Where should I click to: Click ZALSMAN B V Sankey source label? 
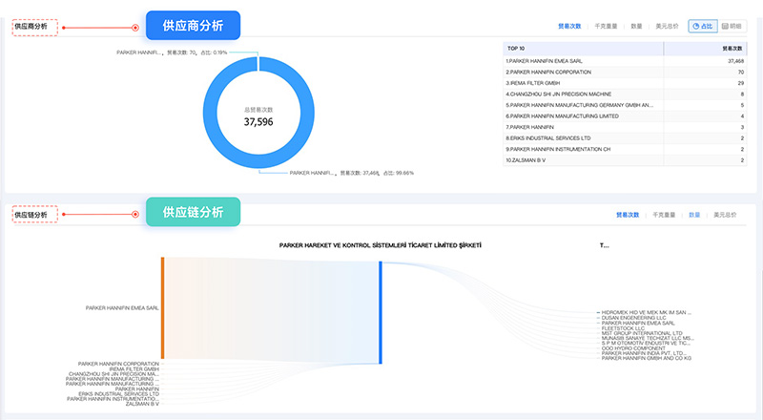[142, 404]
